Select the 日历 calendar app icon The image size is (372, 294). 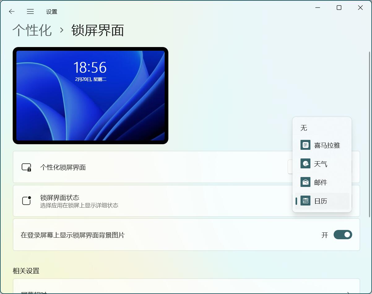coord(305,201)
